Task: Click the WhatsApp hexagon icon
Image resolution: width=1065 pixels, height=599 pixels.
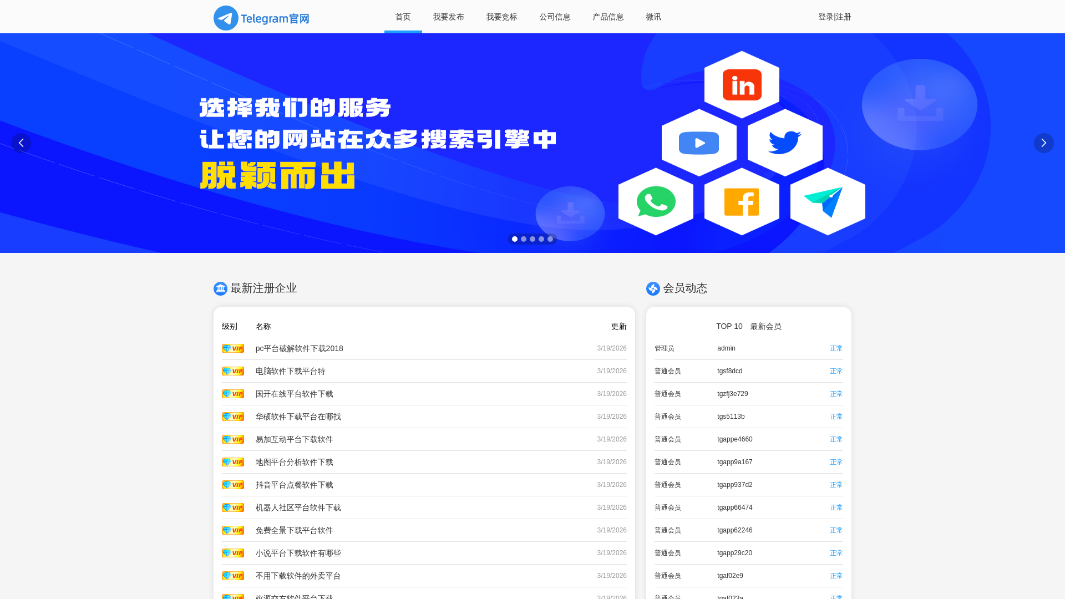Action: [x=656, y=201]
